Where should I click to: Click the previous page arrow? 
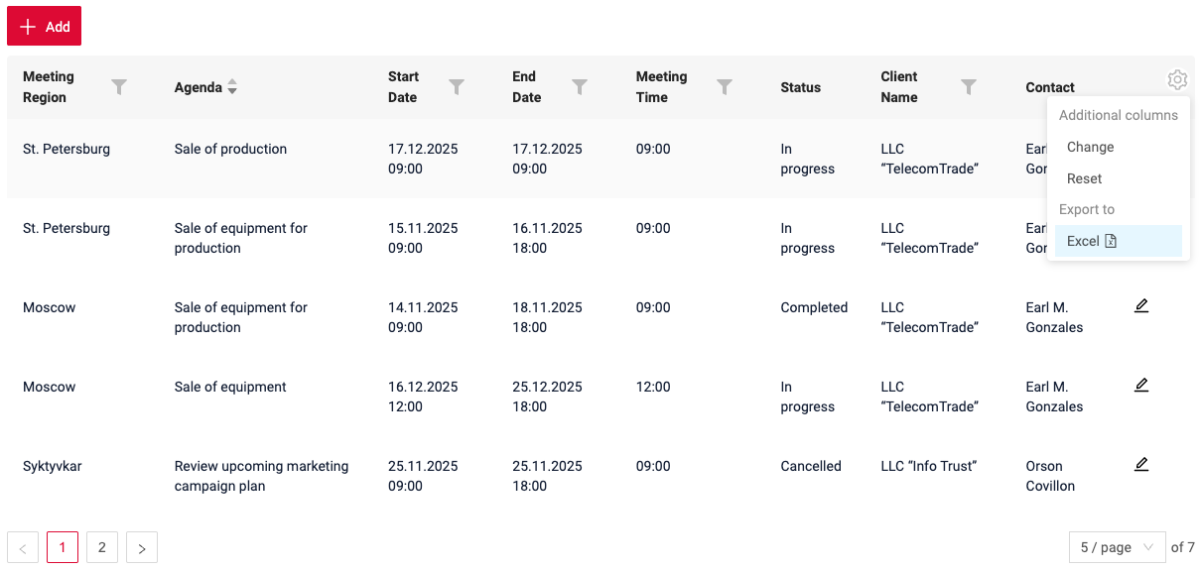coord(23,547)
